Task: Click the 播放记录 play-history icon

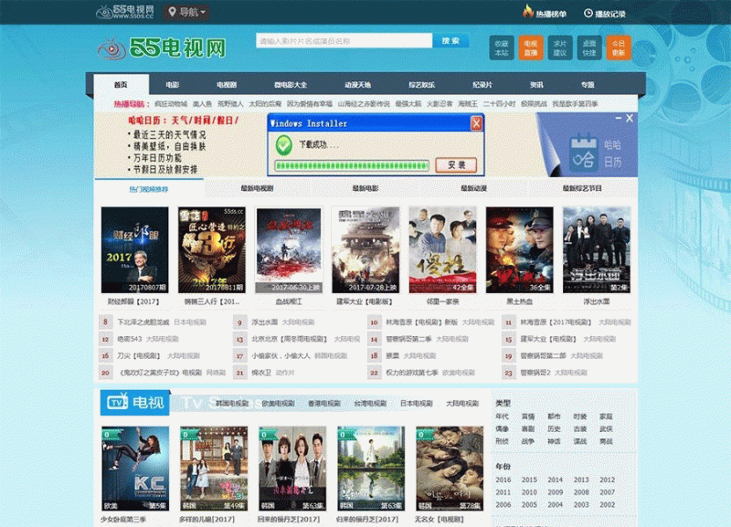Action: (x=588, y=12)
